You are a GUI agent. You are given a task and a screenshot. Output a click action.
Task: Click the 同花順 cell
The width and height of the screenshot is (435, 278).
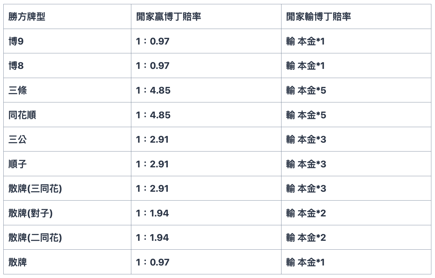[22, 115]
